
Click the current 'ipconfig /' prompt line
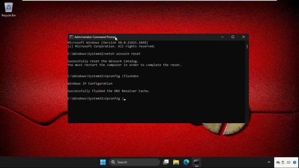pos(96,98)
